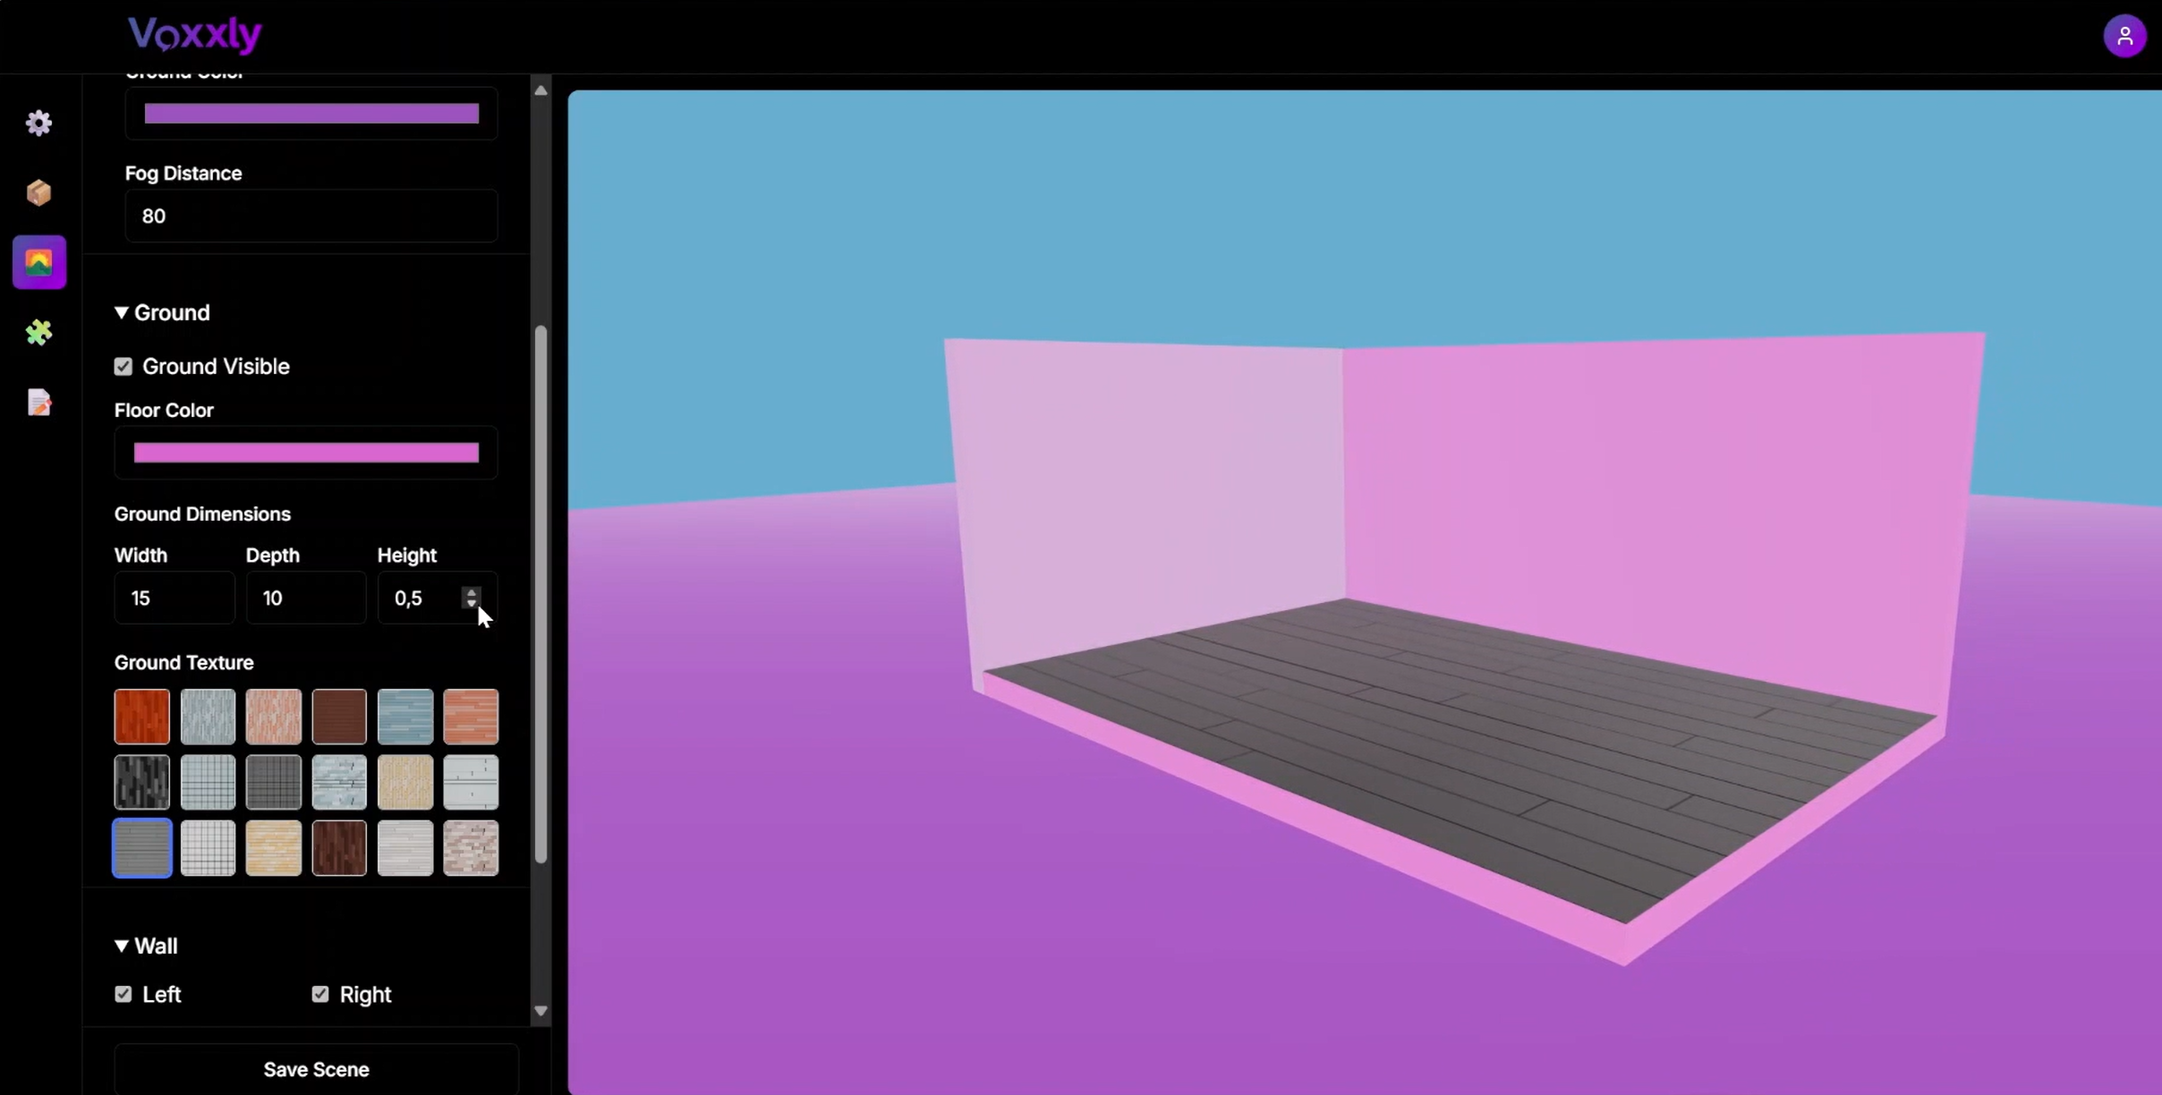The image size is (2162, 1095).
Task: Toggle the Ground Visible checkbox
Action: (123, 367)
